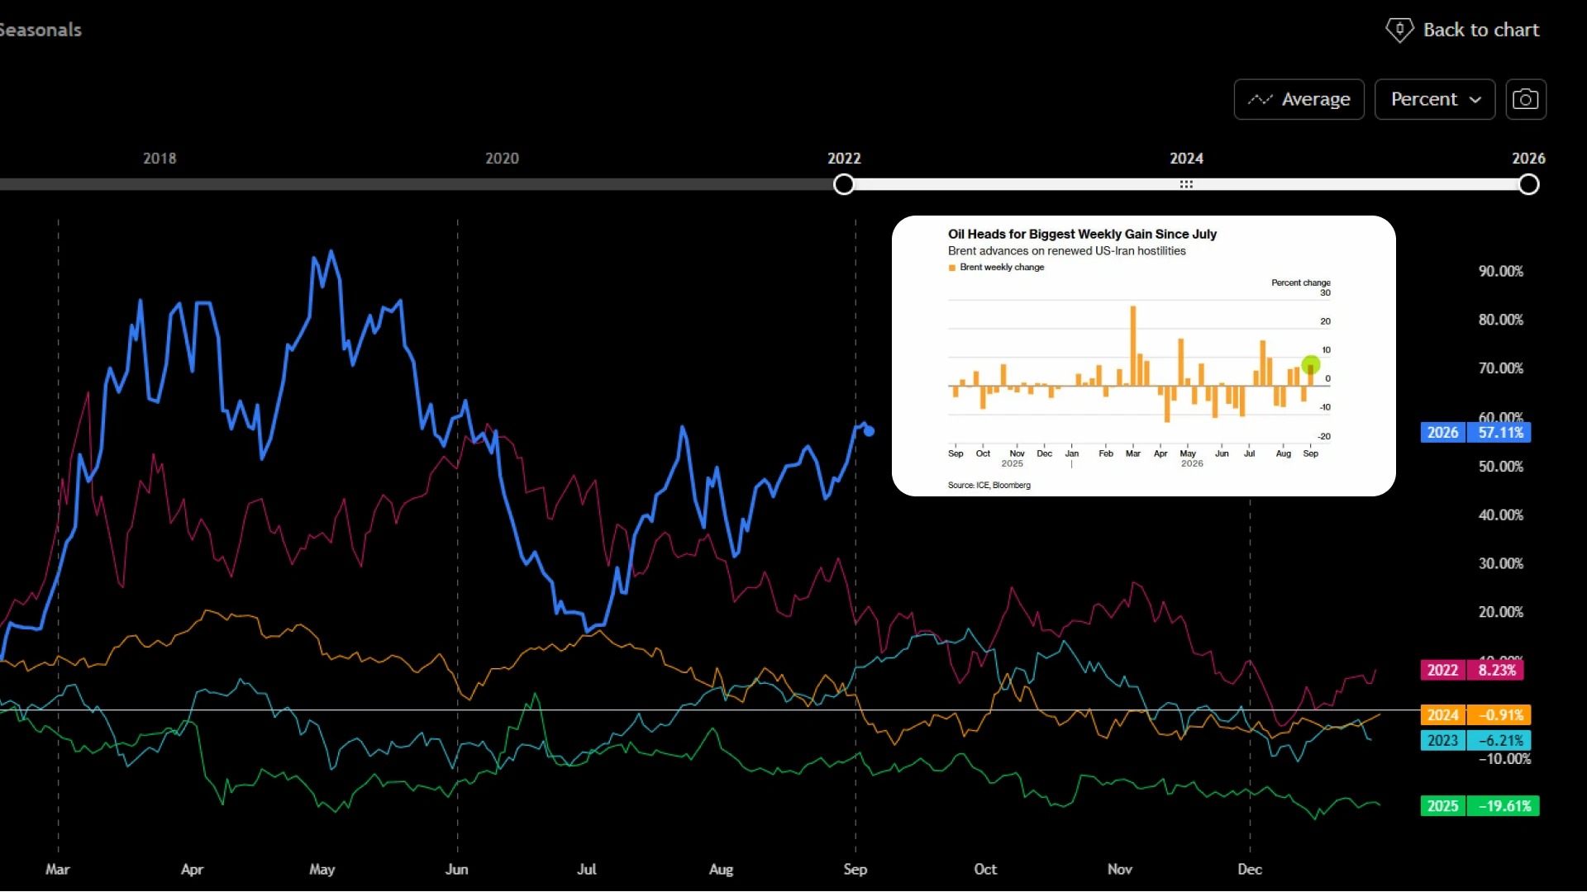
Task: Click the 2023 series label -6.21%
Action: (x=1475, y=741)
